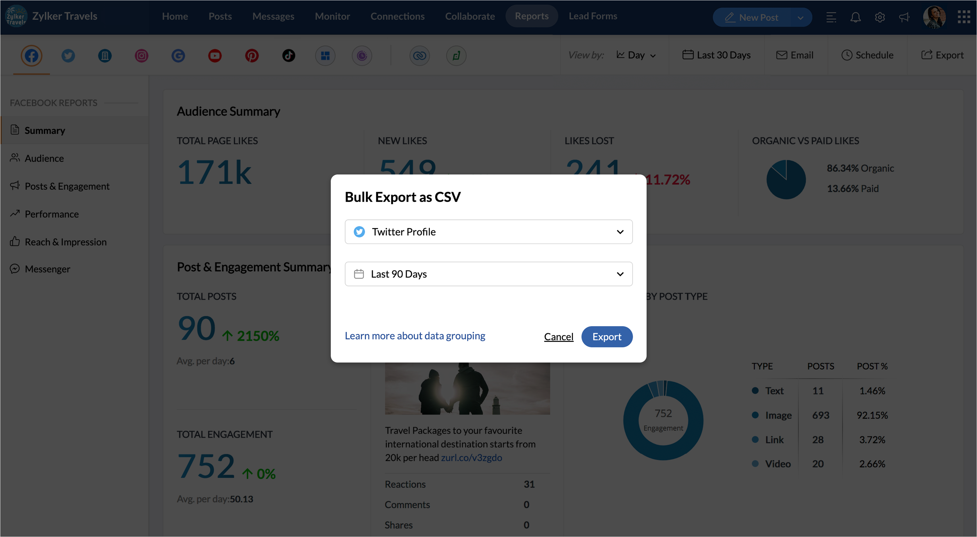Click the user profile avatar

point(934,17)
